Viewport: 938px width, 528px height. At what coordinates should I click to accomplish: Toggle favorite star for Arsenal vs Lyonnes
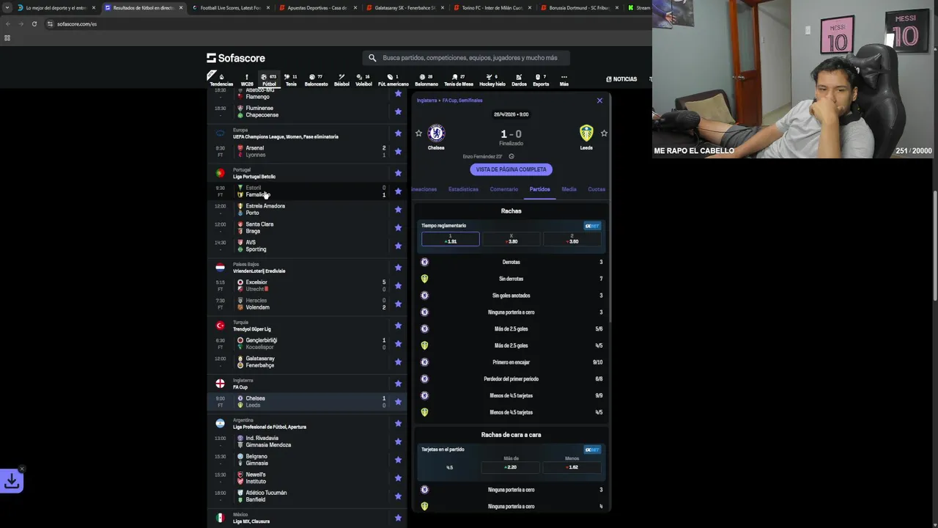pos(398,151)
